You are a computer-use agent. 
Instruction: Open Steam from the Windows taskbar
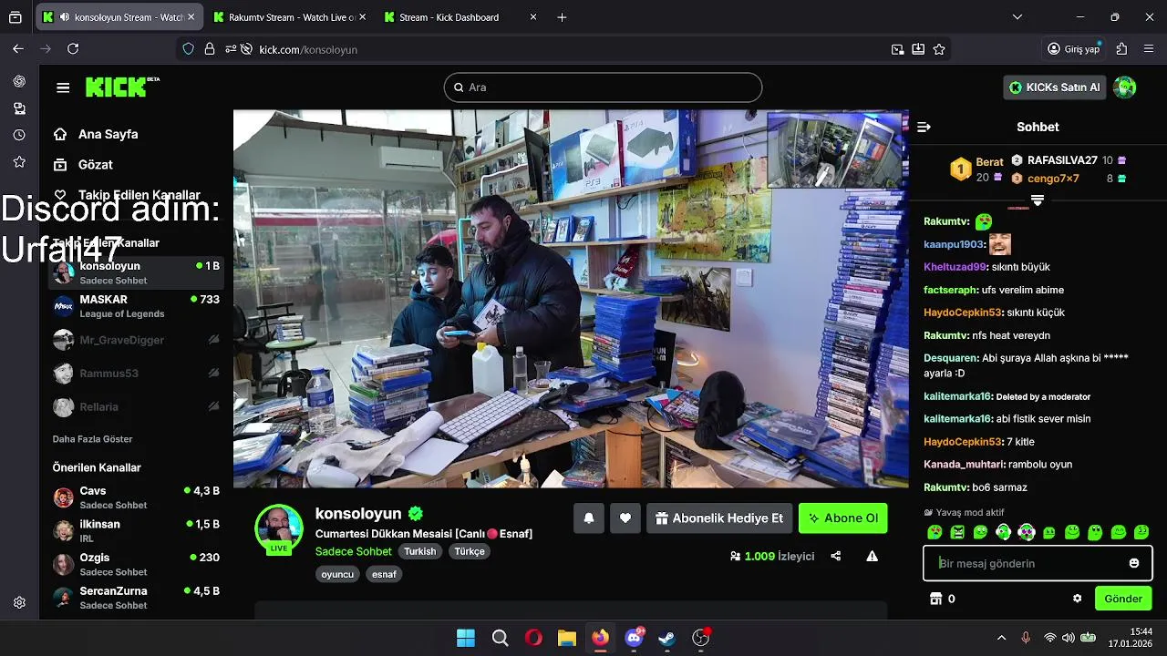pos(667,638)
